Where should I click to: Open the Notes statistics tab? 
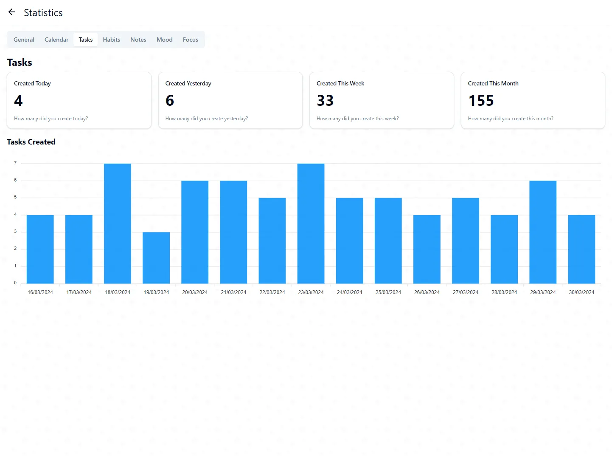(x=138, y=40)
